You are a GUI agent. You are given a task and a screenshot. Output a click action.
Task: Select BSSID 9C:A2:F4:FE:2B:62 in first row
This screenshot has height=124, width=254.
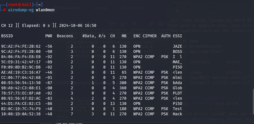21,47
